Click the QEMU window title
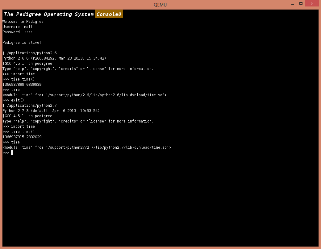This screenshot has height=249, width=321. 160,5
